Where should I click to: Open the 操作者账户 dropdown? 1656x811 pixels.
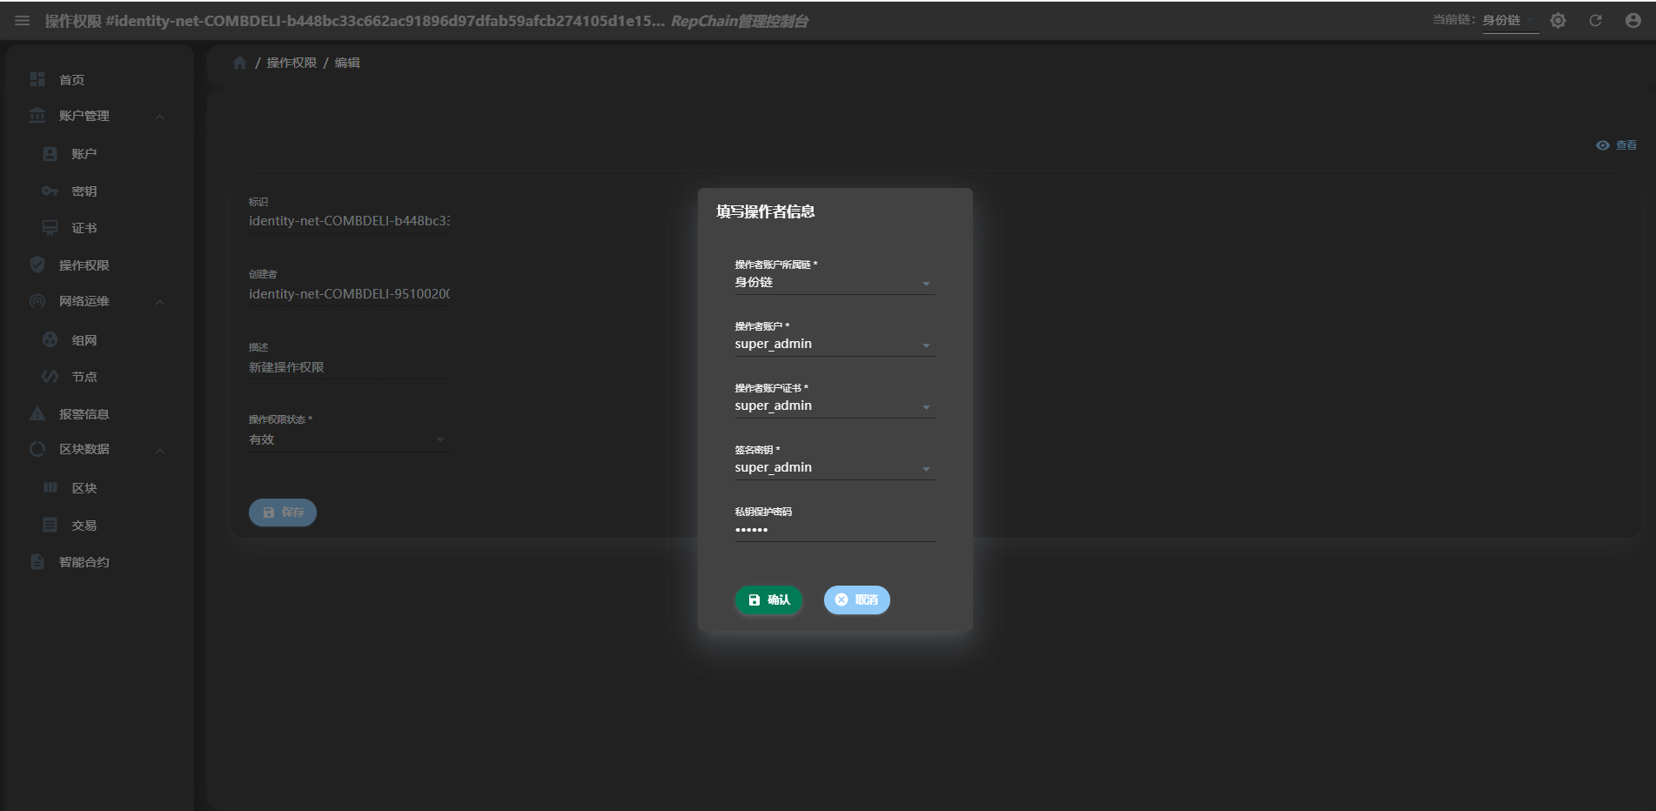835,345
